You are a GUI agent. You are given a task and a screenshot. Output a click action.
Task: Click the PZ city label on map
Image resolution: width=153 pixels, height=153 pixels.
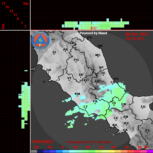pos(147,131)
